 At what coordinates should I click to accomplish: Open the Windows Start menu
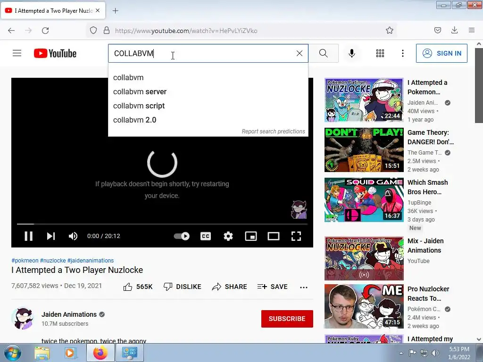click(x=12, y=353)
